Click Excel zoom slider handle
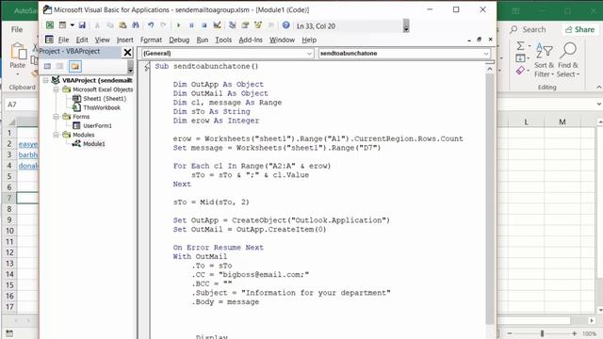 click(542, 333)
